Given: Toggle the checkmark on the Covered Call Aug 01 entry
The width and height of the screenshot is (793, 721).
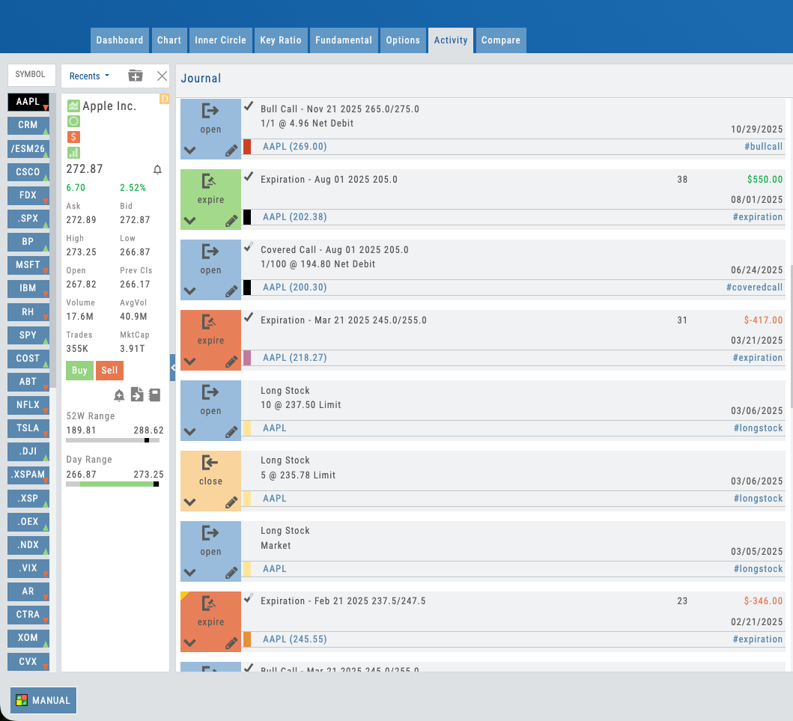Looking at the screenshot, I should click(x=249, y=248).
